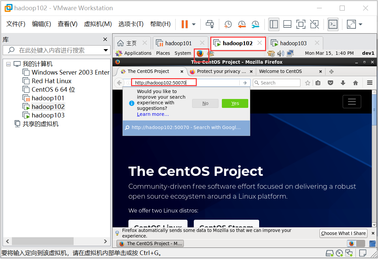Show bookmarks list icon in Firefox
The width and height of the screenshot is (378, 259).
click(318, 83)
